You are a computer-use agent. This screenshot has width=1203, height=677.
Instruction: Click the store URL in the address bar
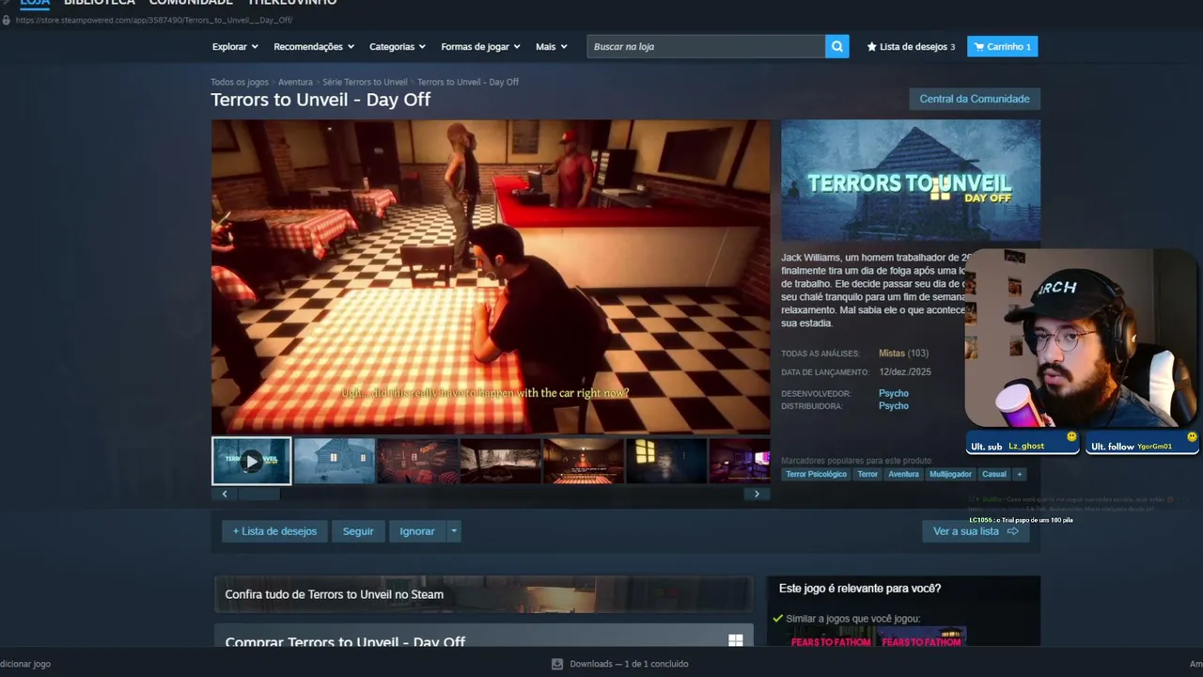[154, 20]
